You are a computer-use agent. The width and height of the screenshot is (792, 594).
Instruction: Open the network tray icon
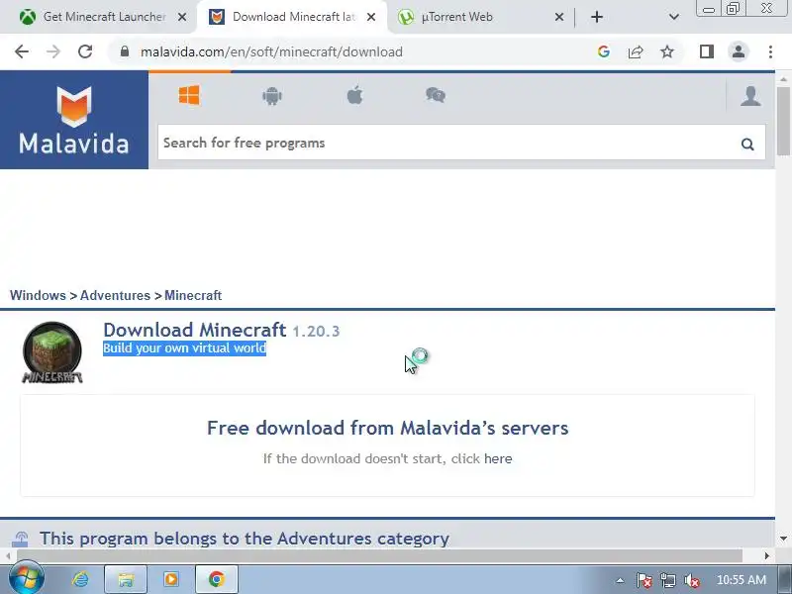[x=667, y=580]
